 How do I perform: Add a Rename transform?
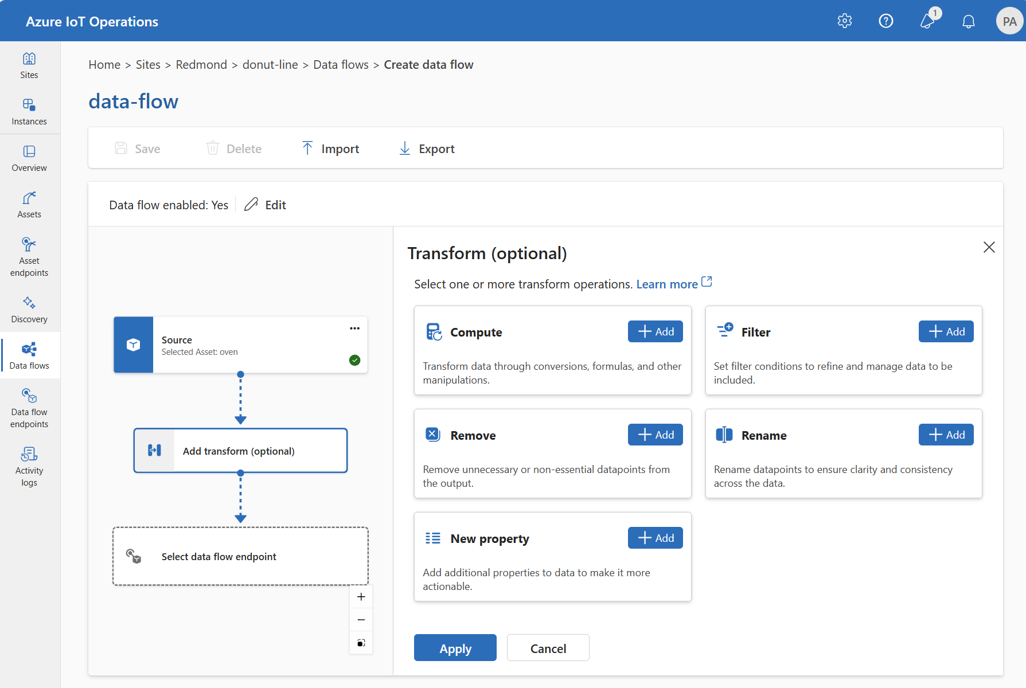945,434
